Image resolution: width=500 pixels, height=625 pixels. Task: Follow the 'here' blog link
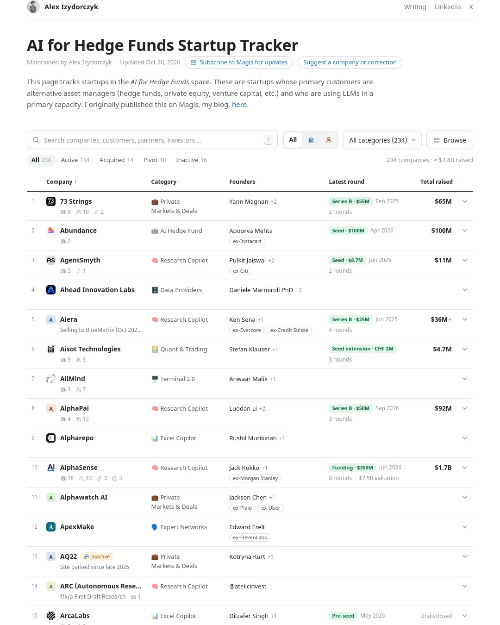click(239, 105)
